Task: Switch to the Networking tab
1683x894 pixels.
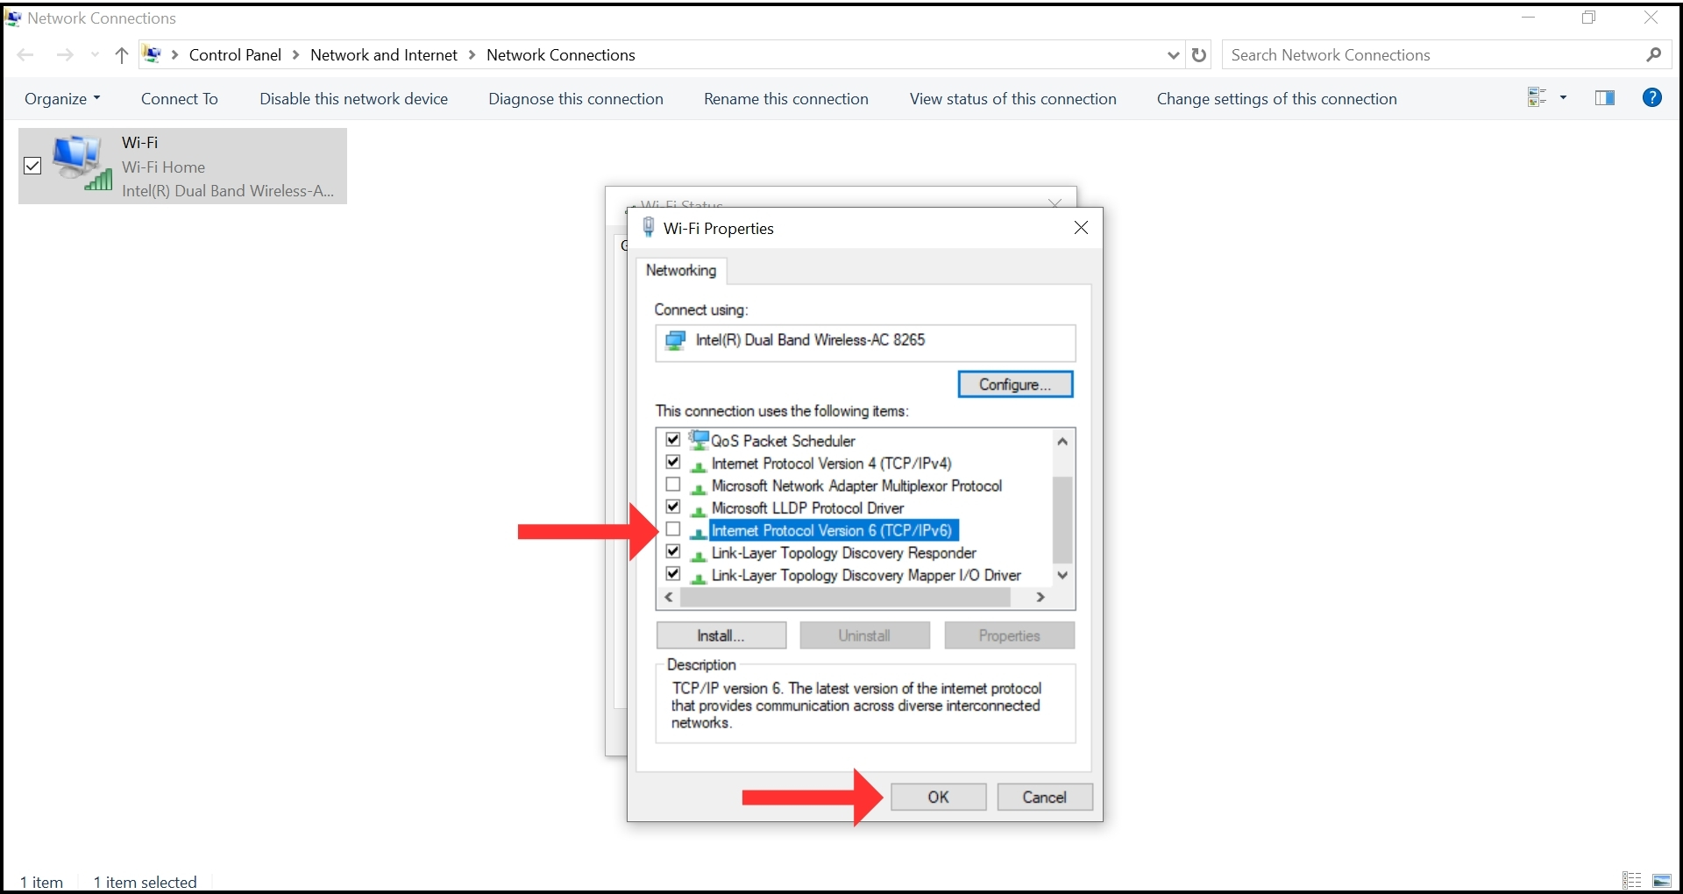Action: pyautogui.click(x=681, y=270)
